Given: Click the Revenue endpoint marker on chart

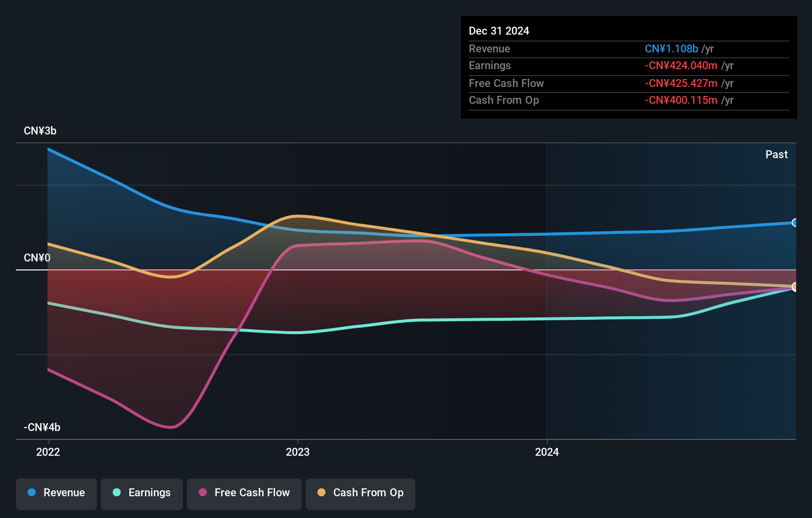Looking at the screenshot, I should tap(795, 222).
